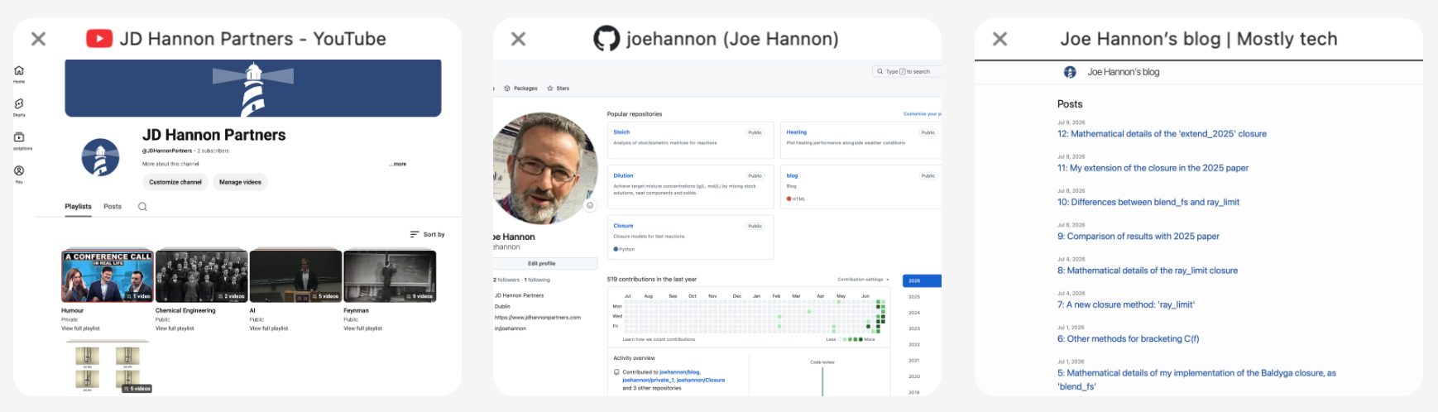Open the AI playlist thumbnail
The width and height of the screenshot is (1438, 412).
(x=295, y=276)
